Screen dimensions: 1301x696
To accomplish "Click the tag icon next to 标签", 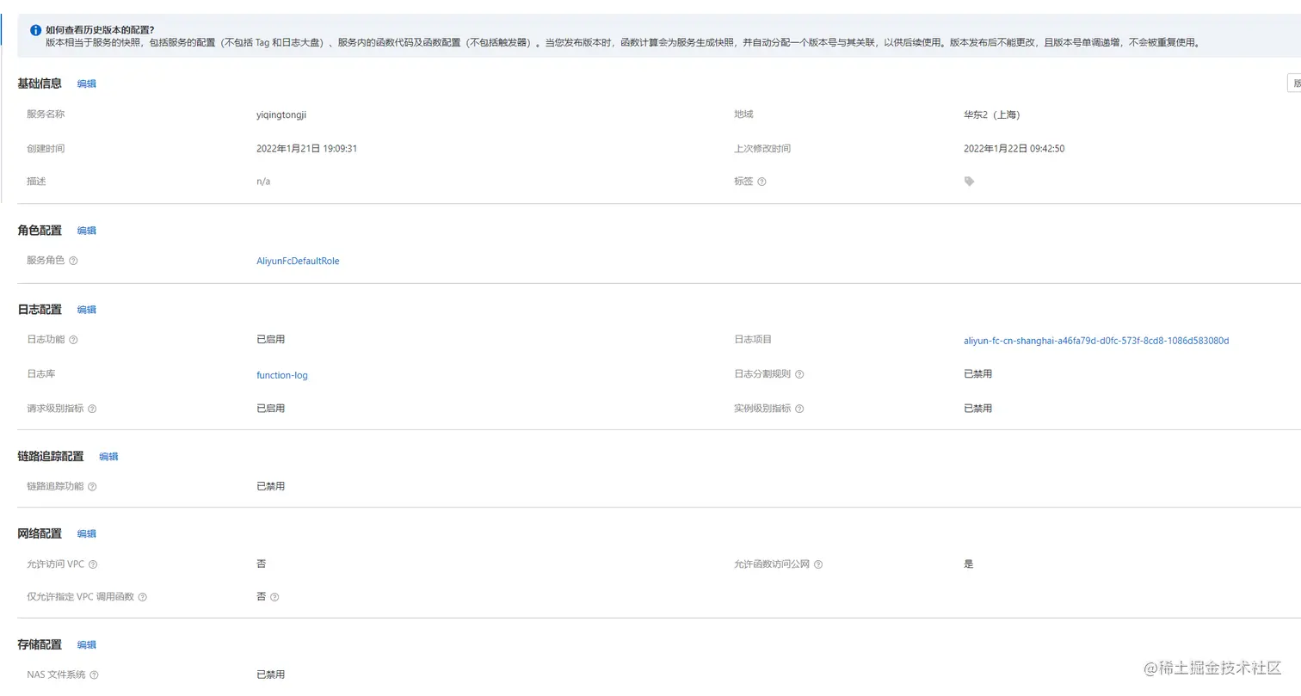I will point(969,182).
